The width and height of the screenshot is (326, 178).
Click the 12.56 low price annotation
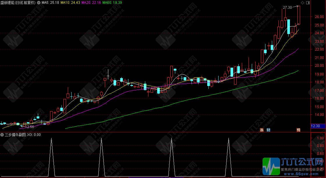29,127
